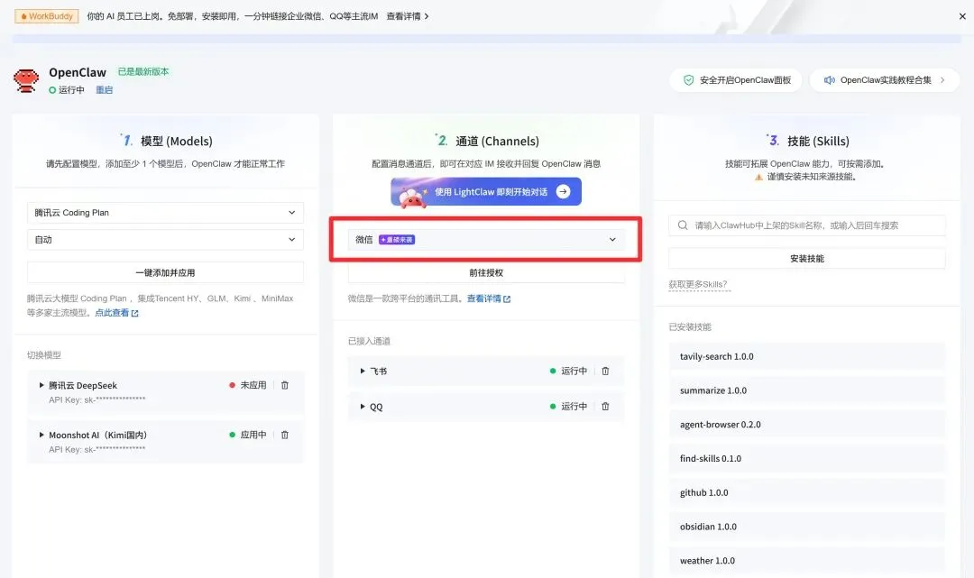Click the 3. 技能 (Skills) heading

coord(807,141)
